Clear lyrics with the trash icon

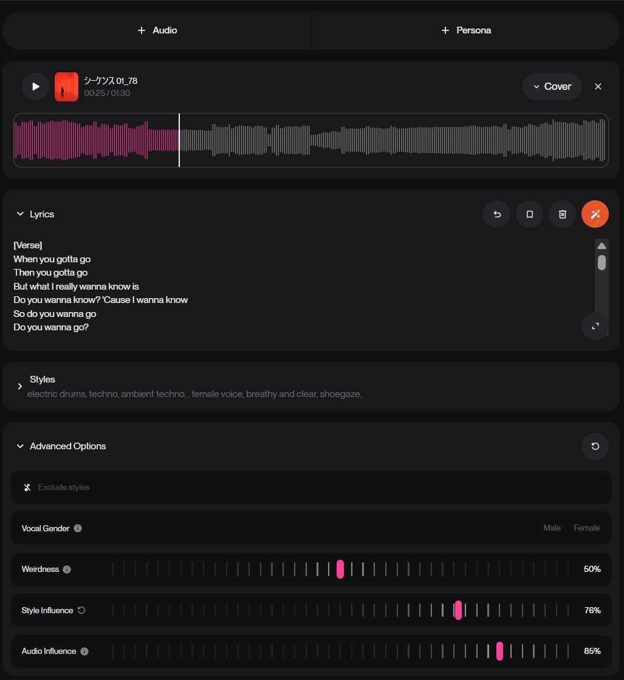(x=563, y=214)
